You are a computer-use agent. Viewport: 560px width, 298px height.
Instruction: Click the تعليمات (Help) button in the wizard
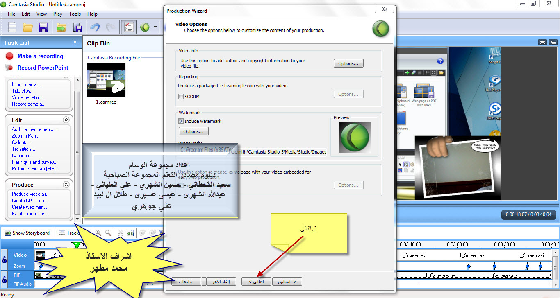click(x=187, y=282)
